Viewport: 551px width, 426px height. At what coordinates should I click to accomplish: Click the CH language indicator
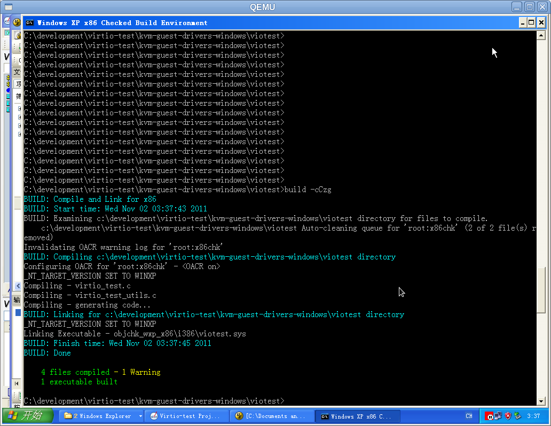coord(469,416)
